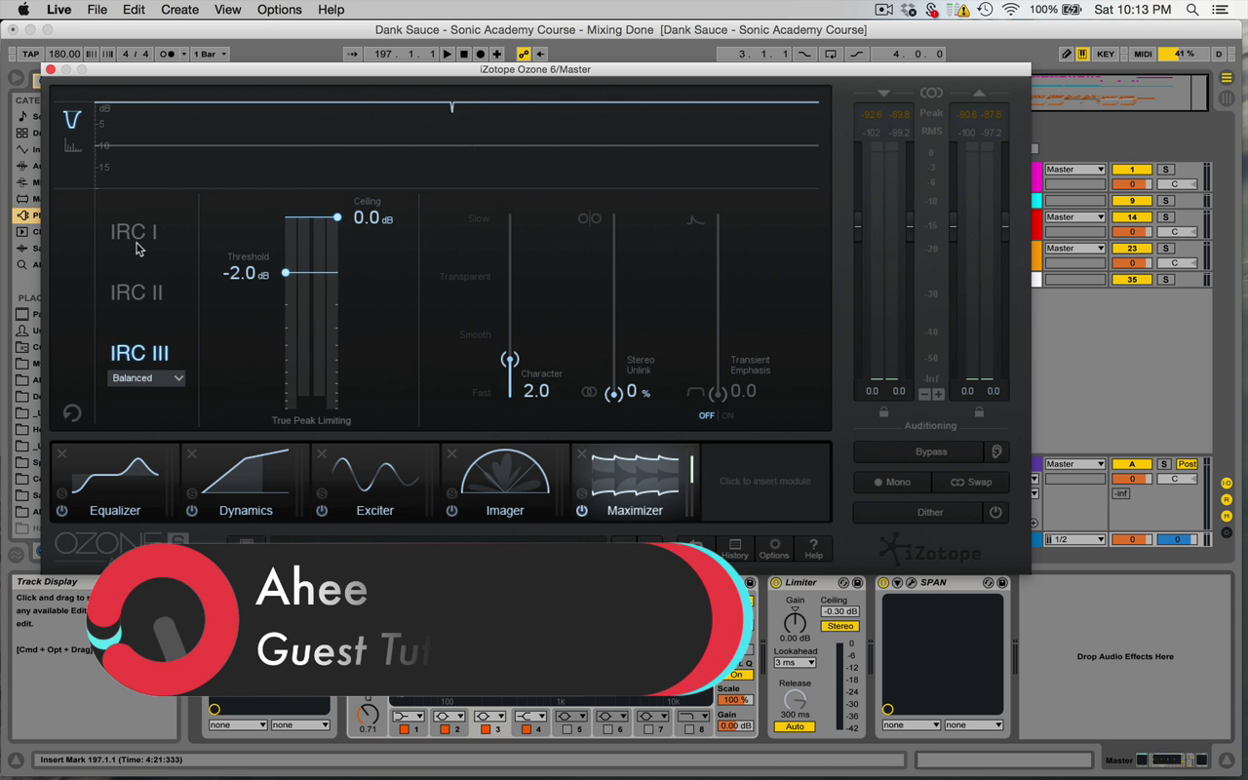Viewport: 1248px width, 780px height.
Task: Open the 1 Bar quantization dropdown
Action: point(210,54)
